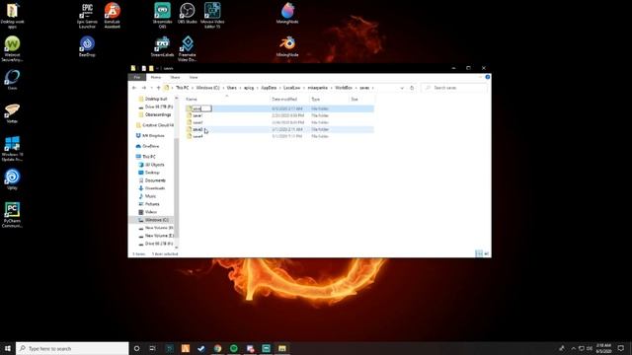Select the StreamLabels desktop icon

tap(162, 46)
